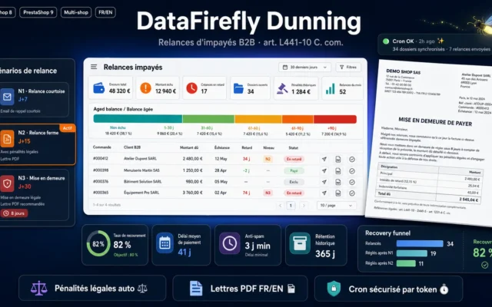Expand the 10 / page selector
The height and width of the screenshot is (307, 492).
coord(336,206)
